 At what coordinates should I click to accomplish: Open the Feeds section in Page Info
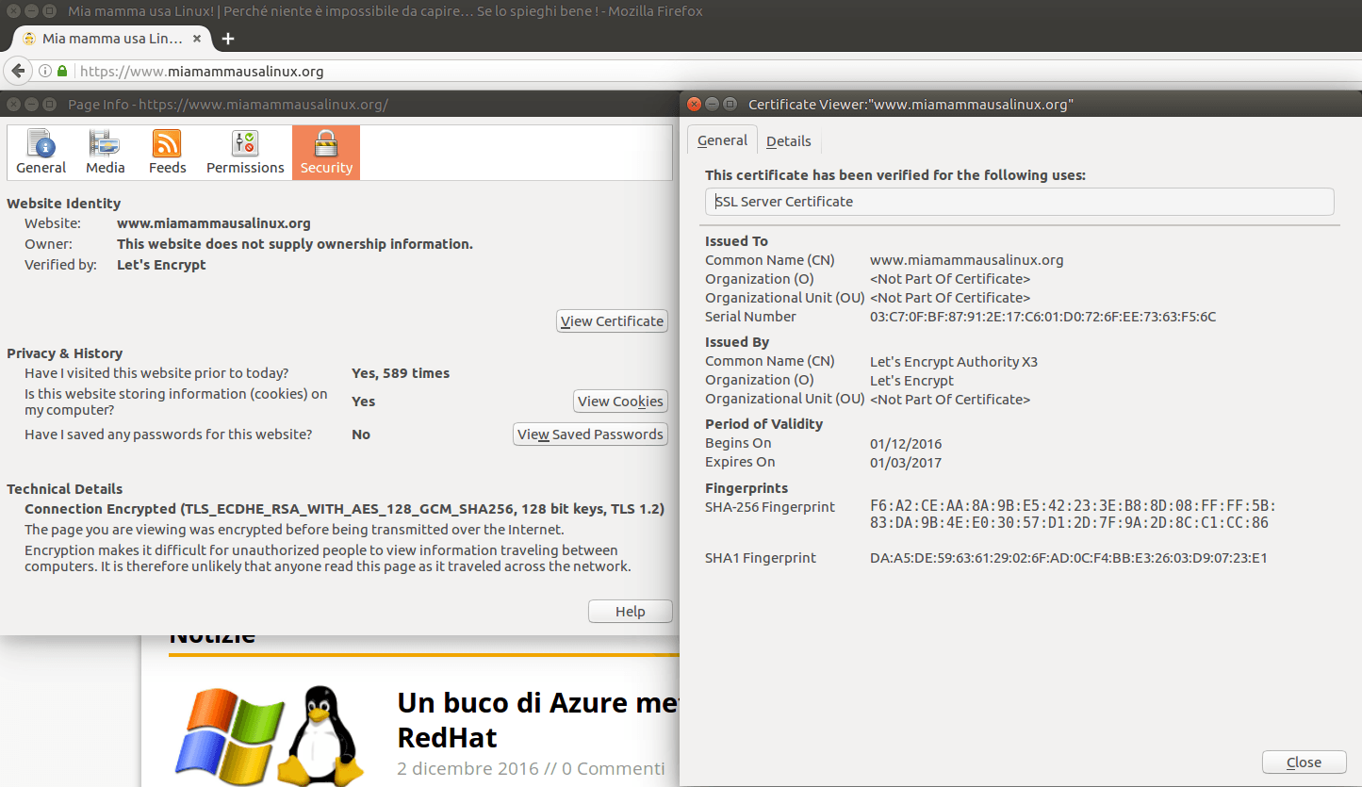(167, 153)
